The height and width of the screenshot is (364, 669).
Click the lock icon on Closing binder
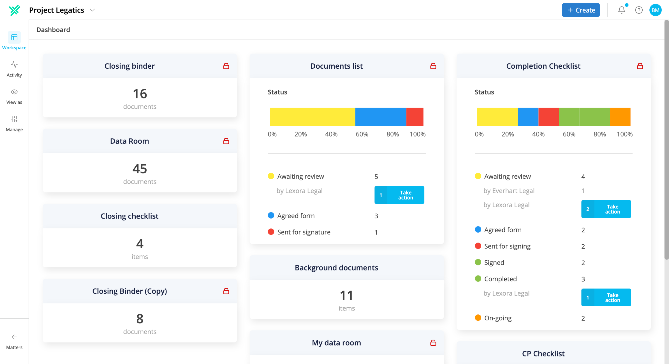(226, 66)
